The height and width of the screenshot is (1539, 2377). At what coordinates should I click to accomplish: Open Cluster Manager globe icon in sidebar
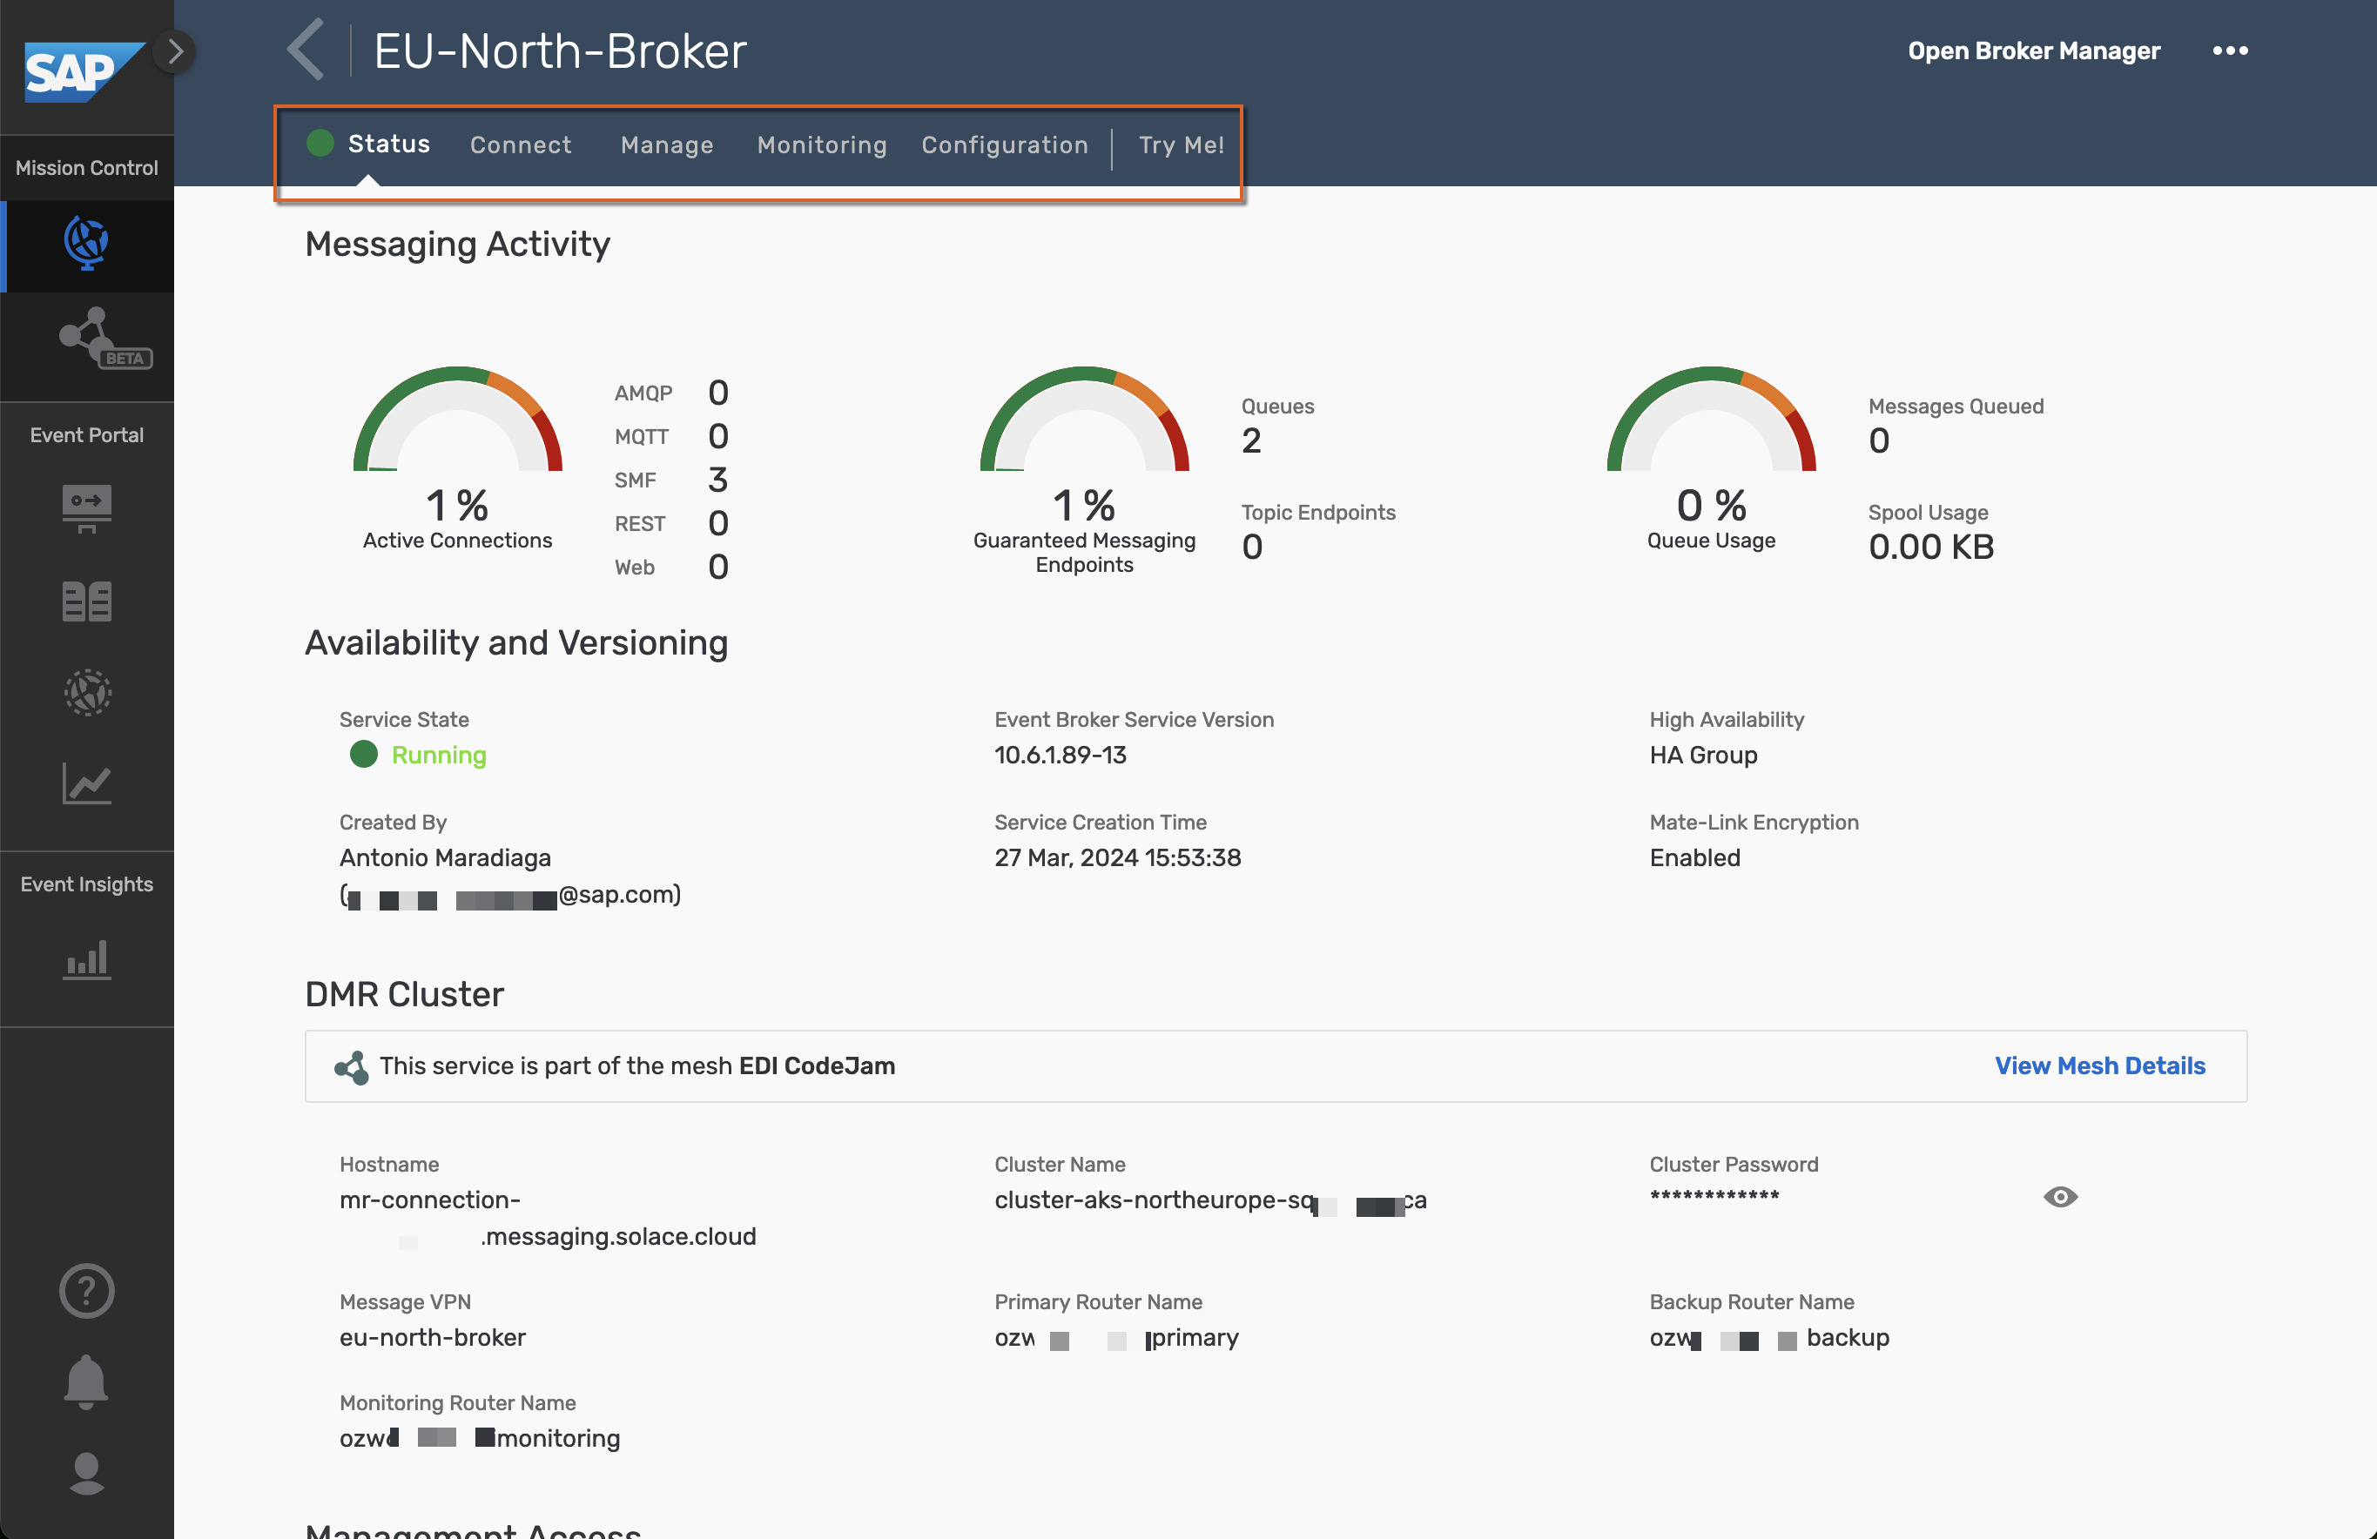(87, 244)
